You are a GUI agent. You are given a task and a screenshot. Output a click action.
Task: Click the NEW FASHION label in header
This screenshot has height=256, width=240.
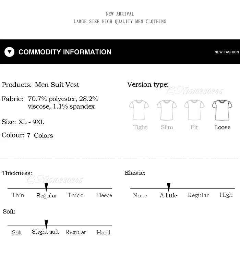click(227, 52)
